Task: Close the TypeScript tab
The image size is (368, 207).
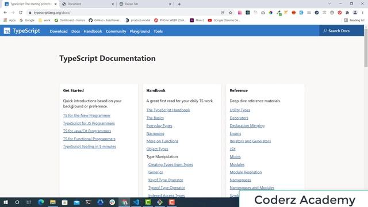Action: click(56, 4)
